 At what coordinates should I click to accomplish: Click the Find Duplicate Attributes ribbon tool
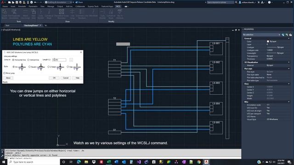[x=14, y=14]
